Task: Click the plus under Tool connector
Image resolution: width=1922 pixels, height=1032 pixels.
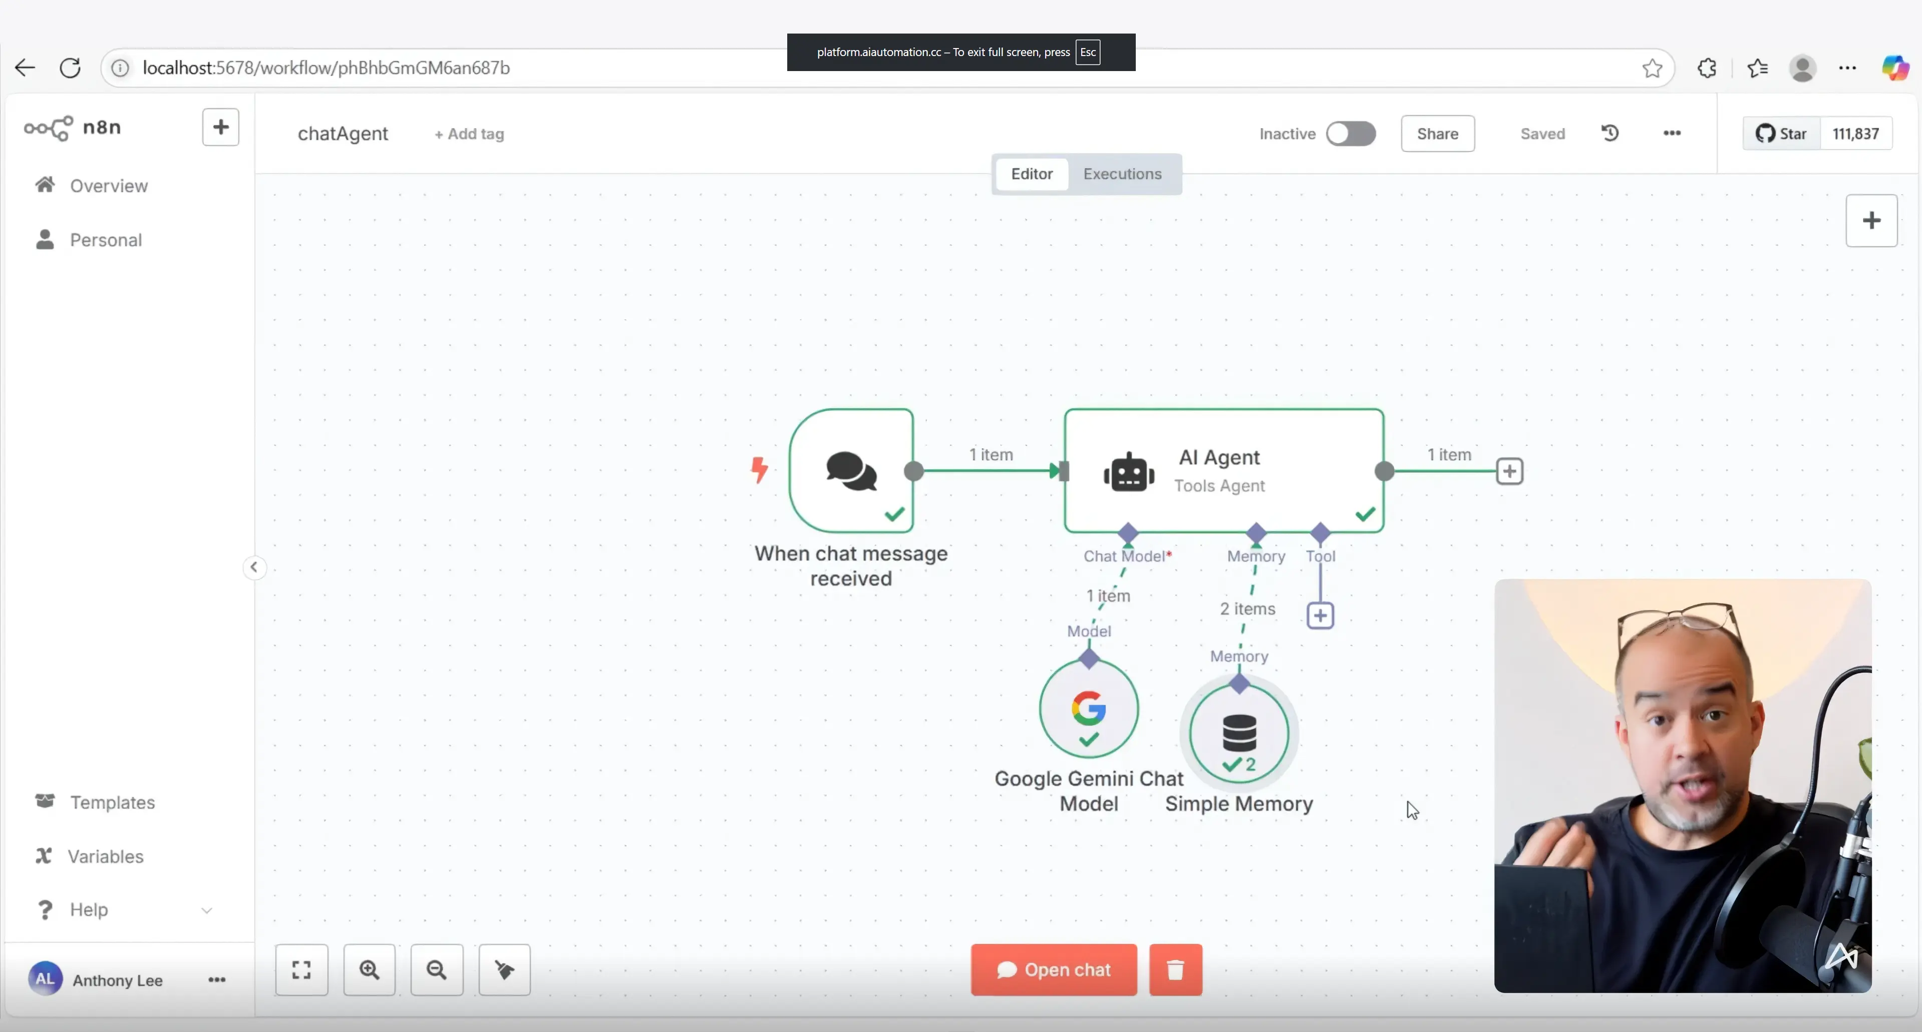Action: 1320,615
